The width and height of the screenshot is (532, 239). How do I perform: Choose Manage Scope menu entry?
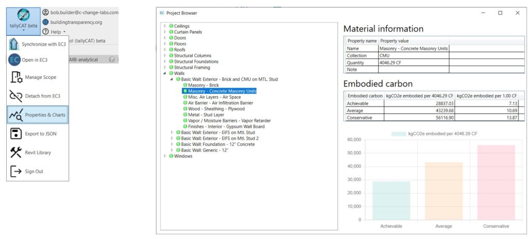click(37, 77)
